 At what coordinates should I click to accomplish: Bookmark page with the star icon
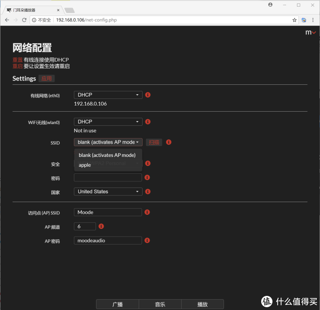point(294,20)
